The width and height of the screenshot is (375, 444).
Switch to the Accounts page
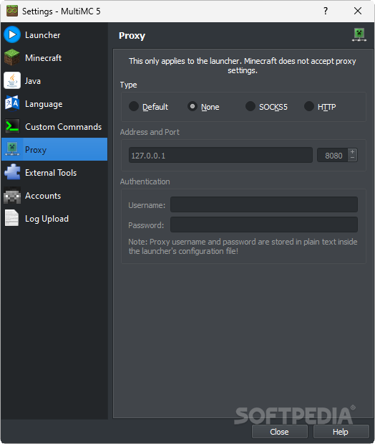coord(54,195)
